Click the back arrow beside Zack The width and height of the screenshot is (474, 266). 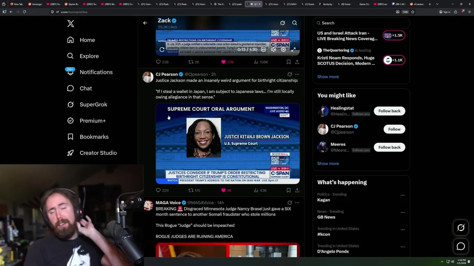click(x=145, y=23)
